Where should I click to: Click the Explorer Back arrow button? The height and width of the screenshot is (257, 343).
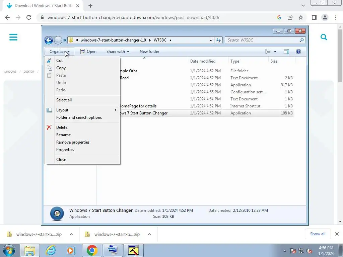point(49,40)
